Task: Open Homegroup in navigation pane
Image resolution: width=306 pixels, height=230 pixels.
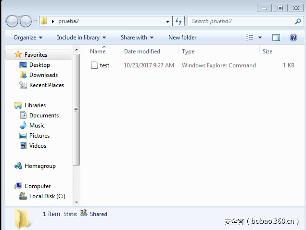Action: pos(40,166)
